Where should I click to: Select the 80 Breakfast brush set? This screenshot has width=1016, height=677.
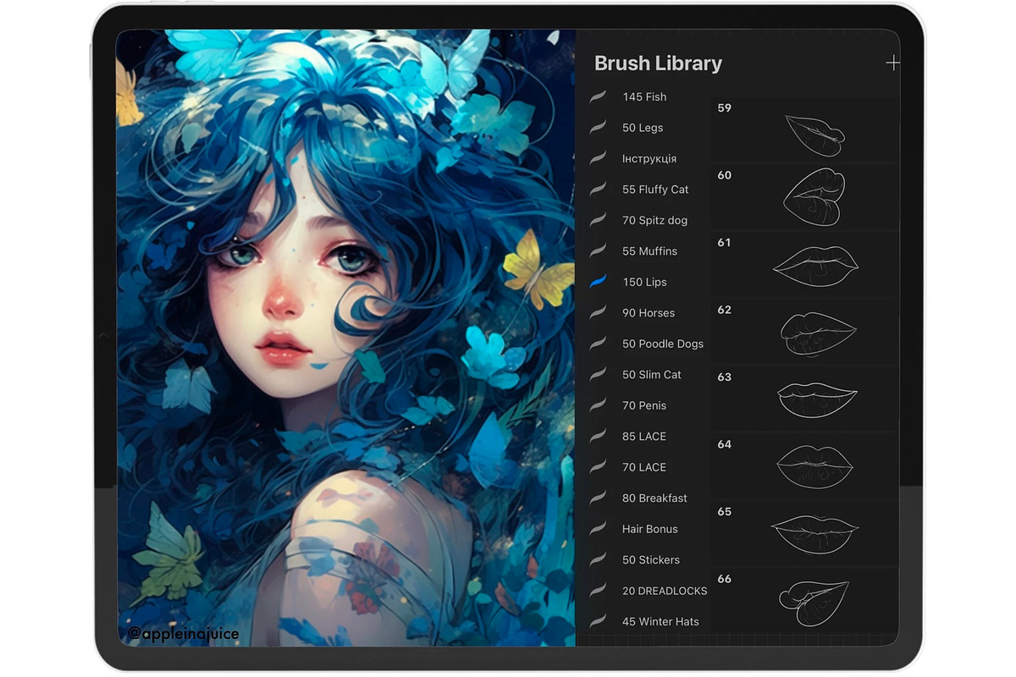(654, 498)
